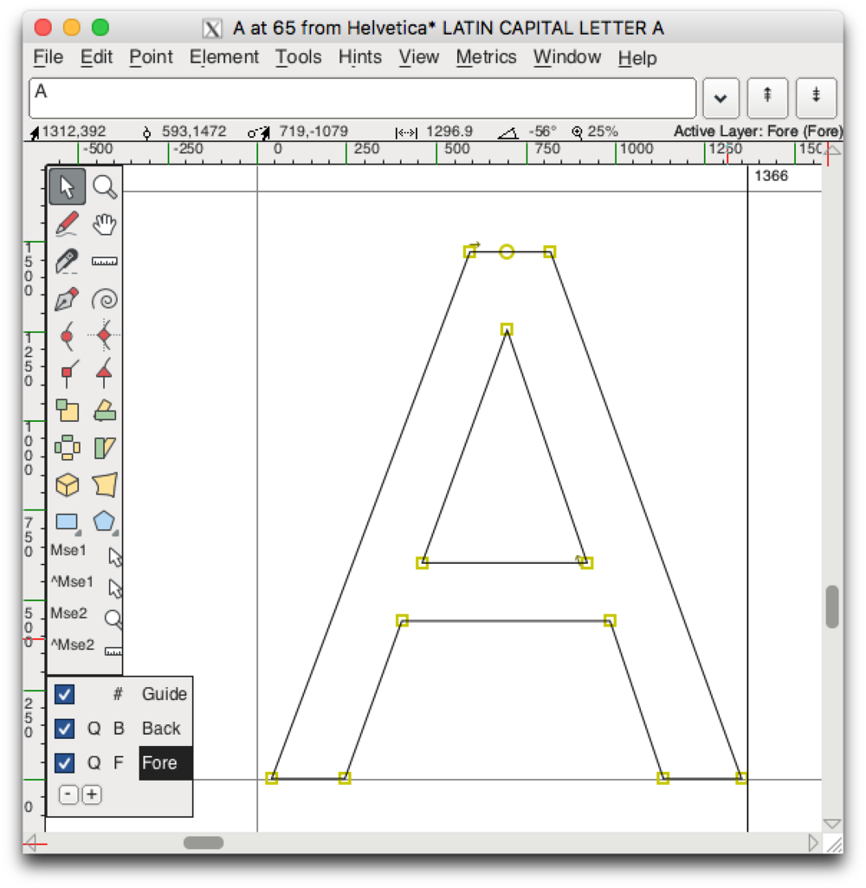Activate the hand scroll tool
Image resolution: width=866 pixels, height=888 pixels.
tap(105, 224)
